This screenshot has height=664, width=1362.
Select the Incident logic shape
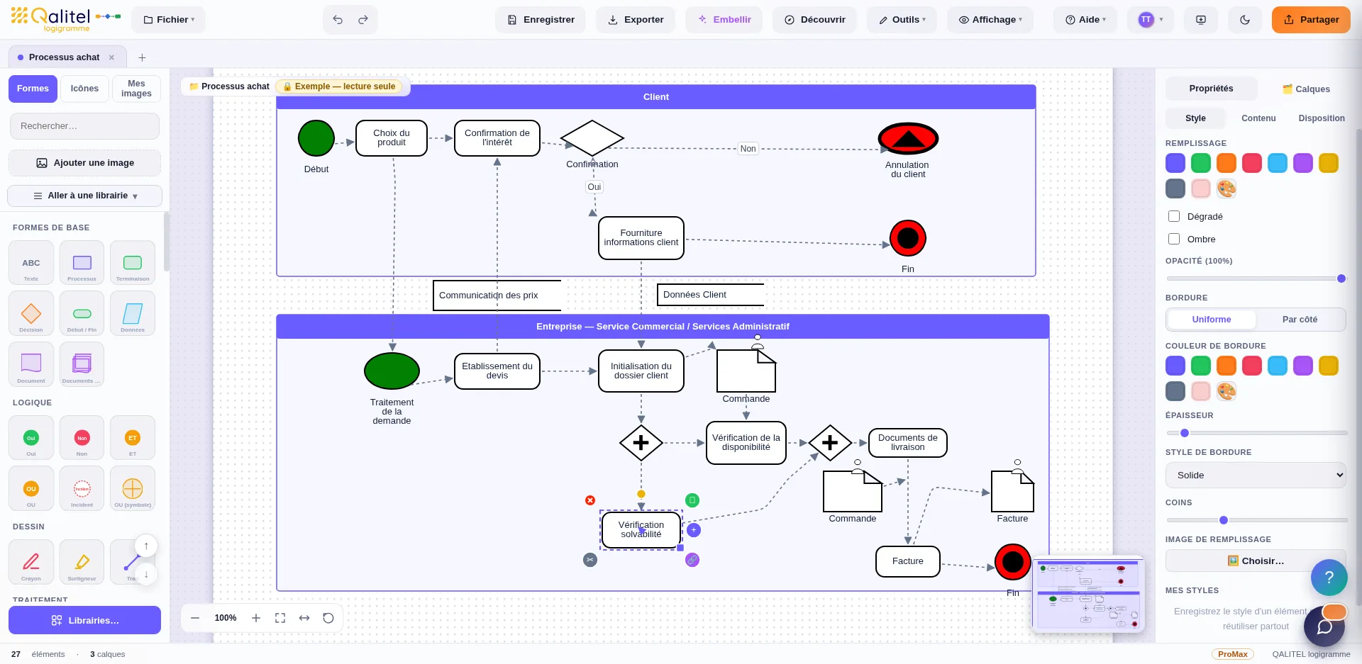[x=82, y=488]
